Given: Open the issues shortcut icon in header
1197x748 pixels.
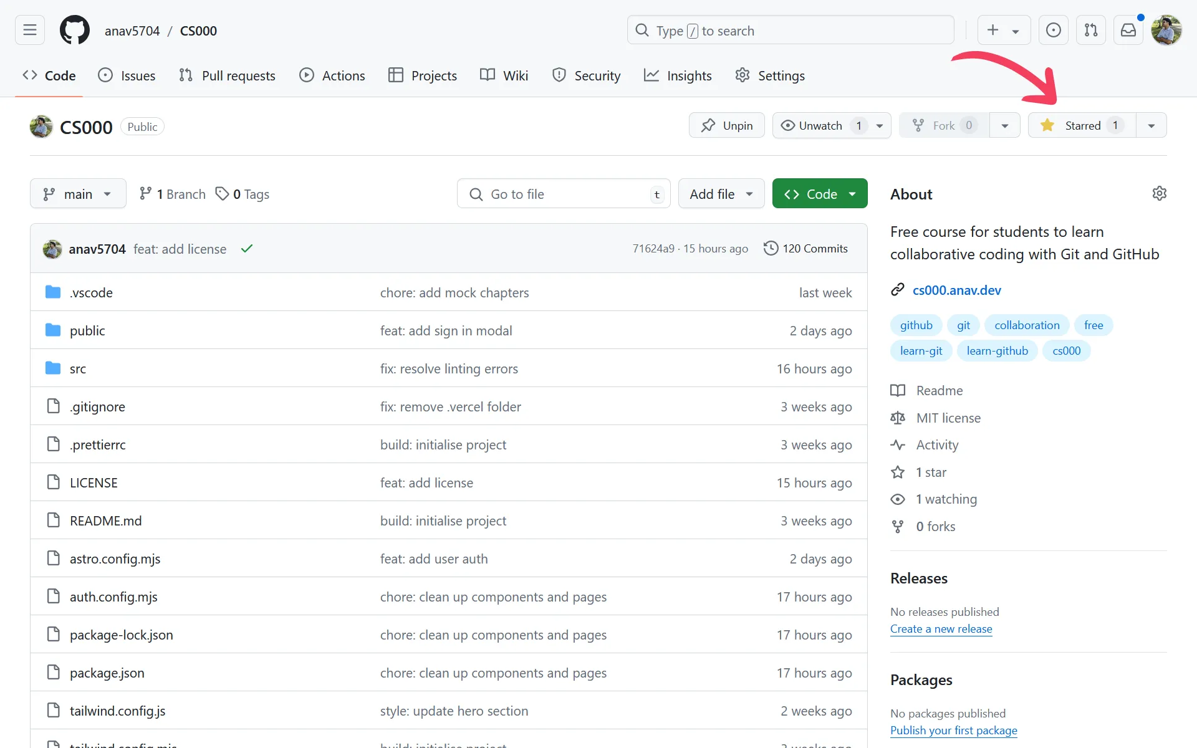Looking at the screenshot, I should click(x=1054, y=30).
